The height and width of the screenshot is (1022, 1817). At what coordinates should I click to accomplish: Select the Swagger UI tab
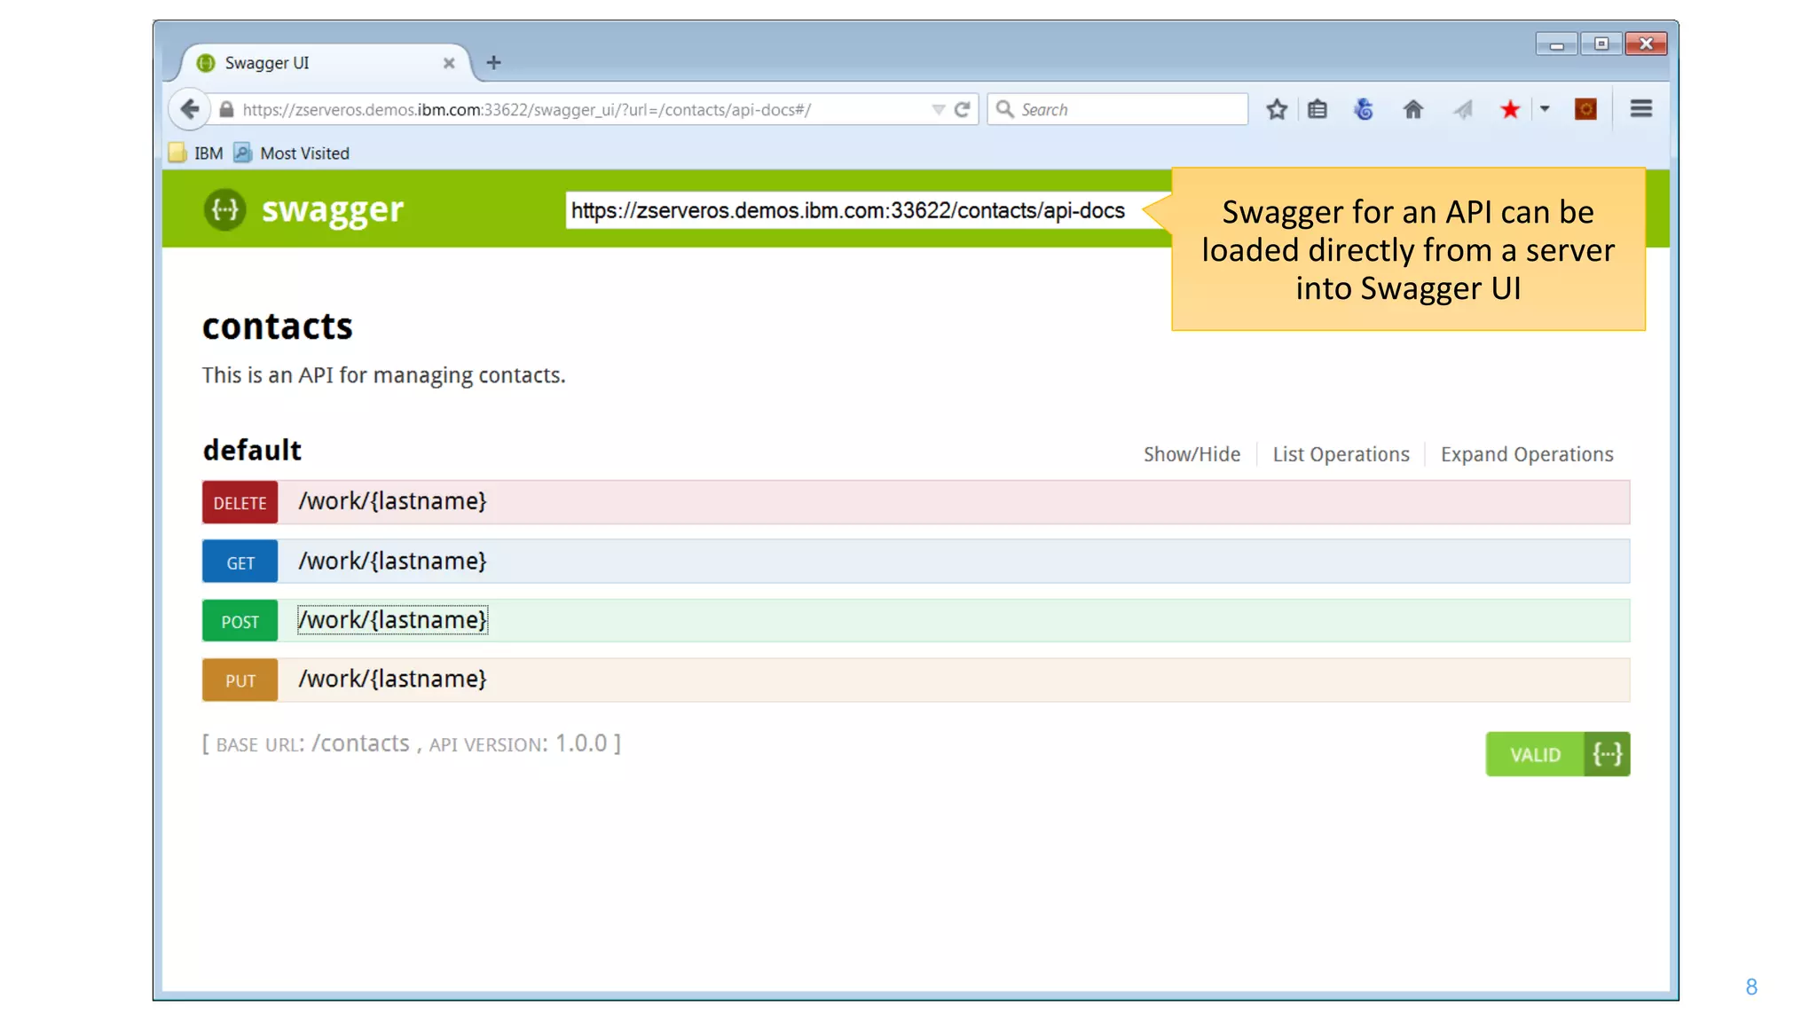tap(325, 63)
